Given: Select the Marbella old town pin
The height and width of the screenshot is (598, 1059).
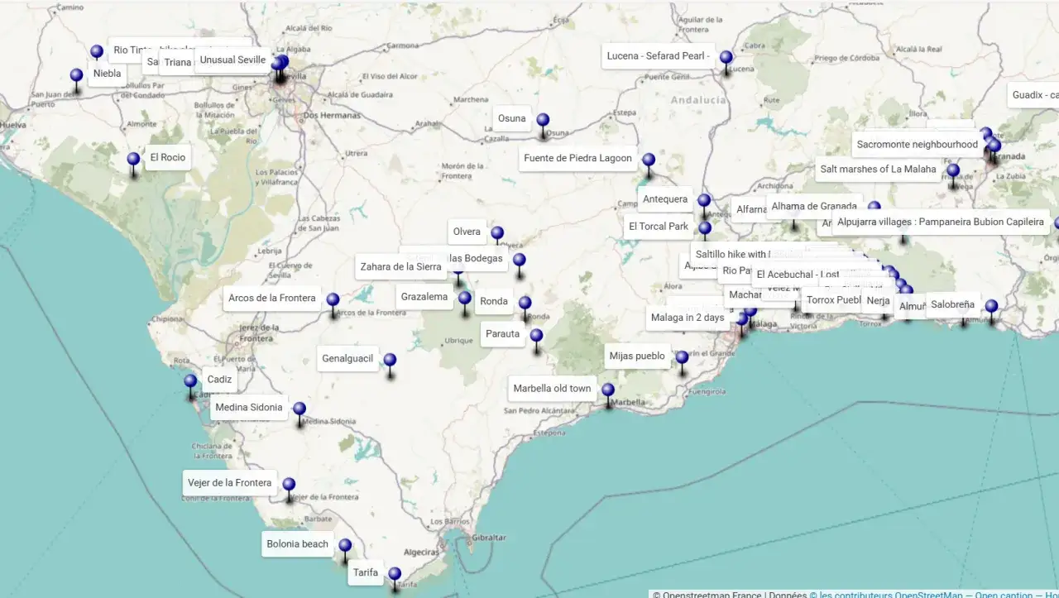Looking at the screenshot, I should [608, 391].
